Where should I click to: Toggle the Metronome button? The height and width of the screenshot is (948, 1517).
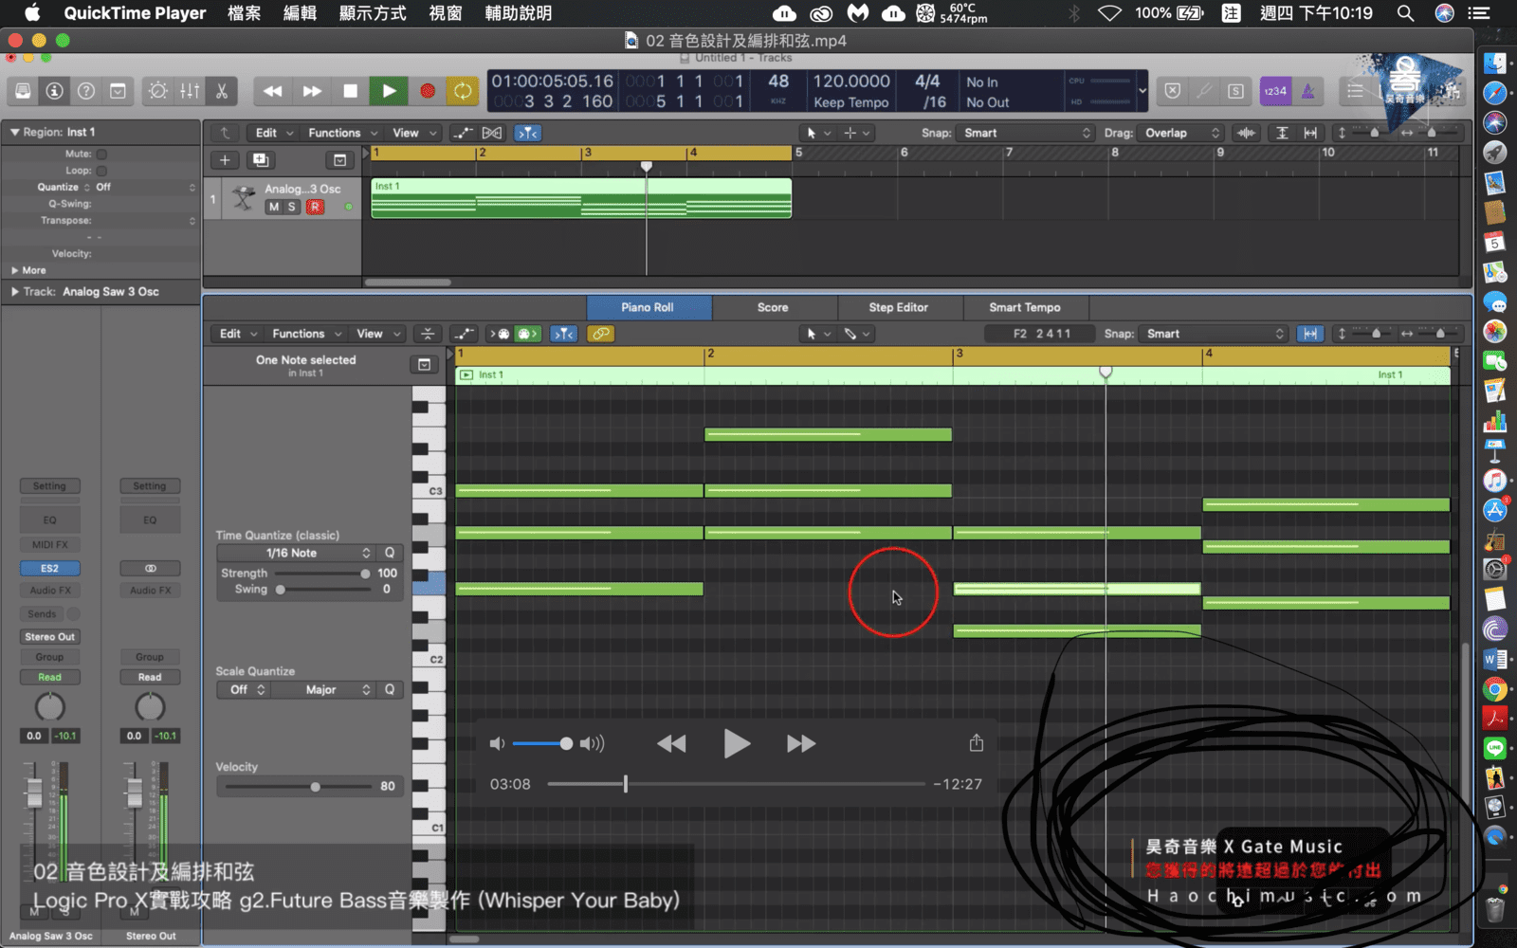coord(1307,91)
